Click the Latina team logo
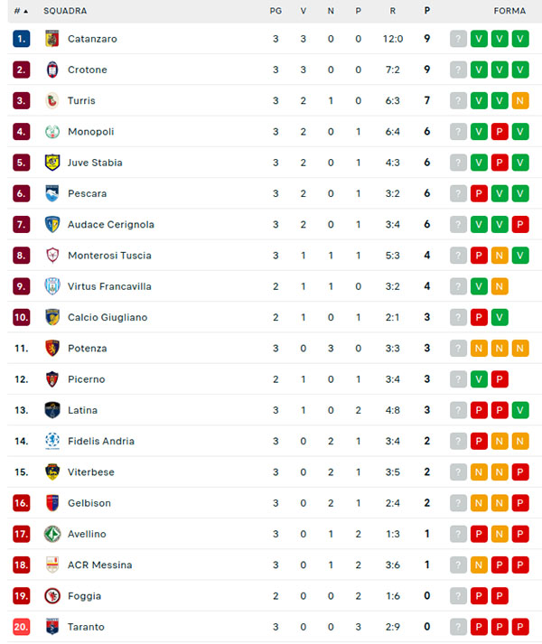 51,410
